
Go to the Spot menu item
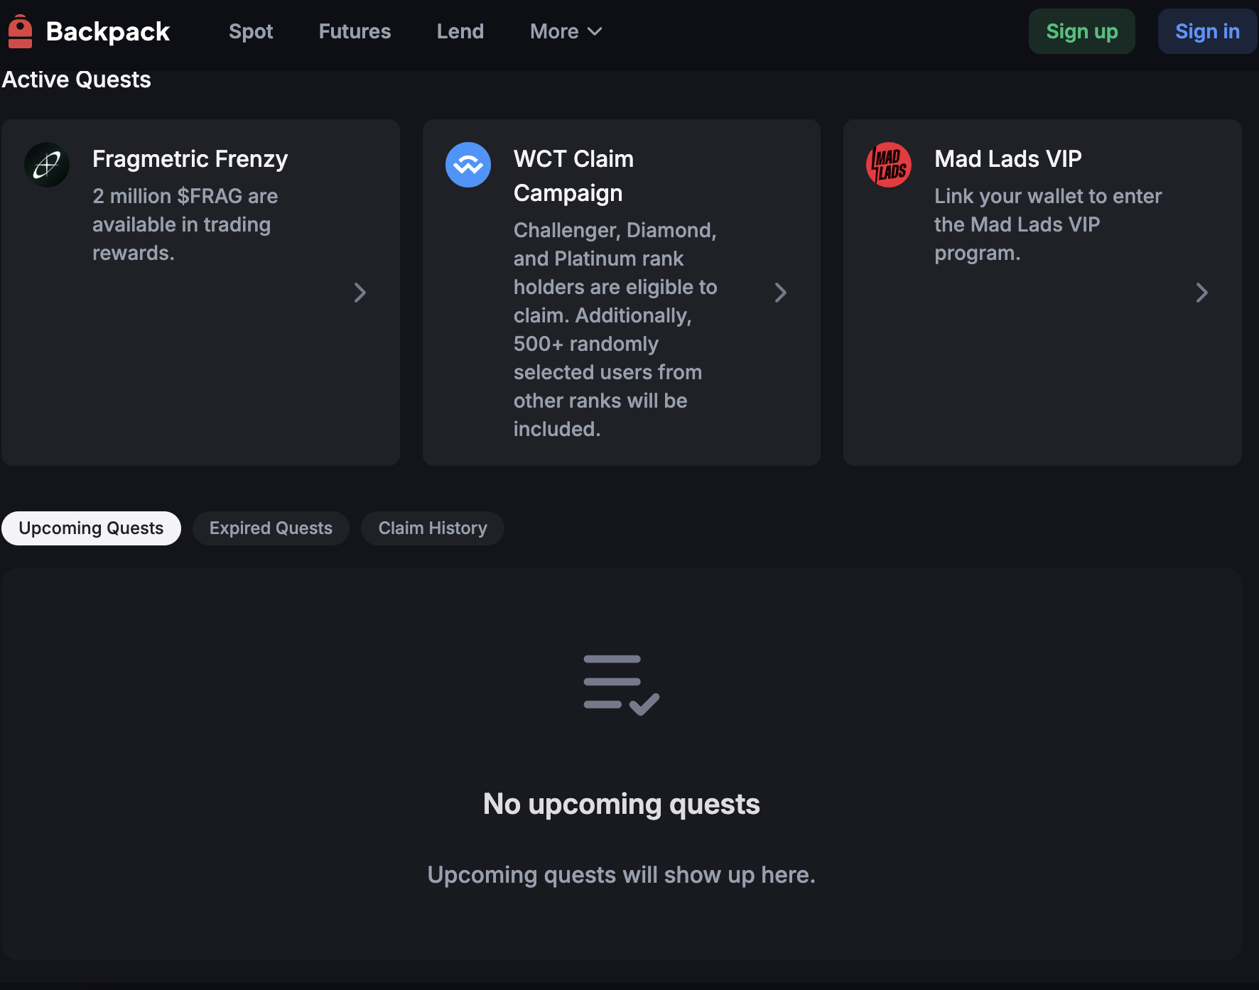click(251, 31)
